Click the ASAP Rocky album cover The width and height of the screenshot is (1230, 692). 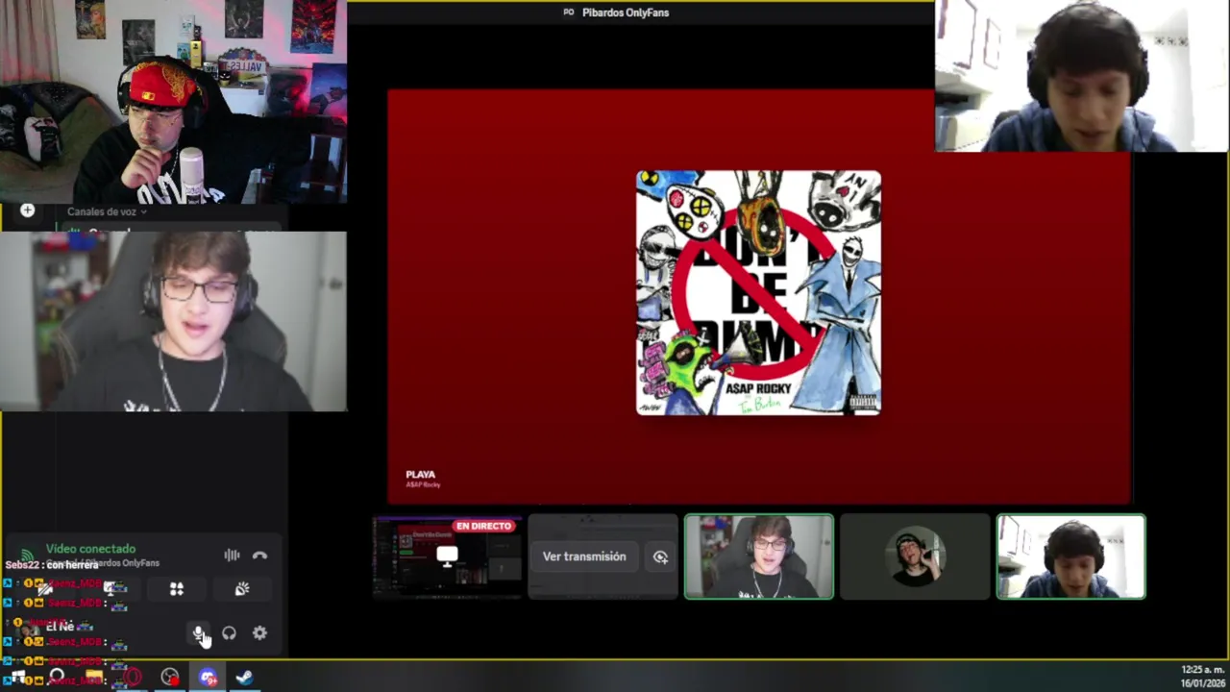click(758, 293)
